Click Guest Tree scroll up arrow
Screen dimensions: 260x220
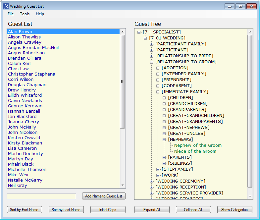click(250, 32)
